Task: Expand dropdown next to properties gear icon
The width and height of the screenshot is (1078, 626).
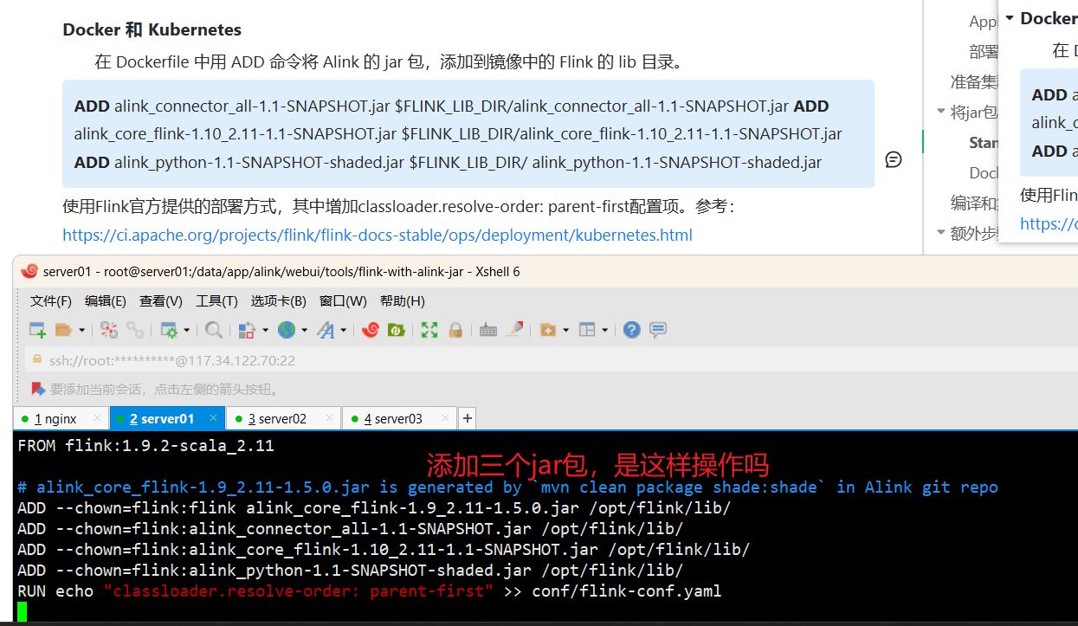Action: 185,331
